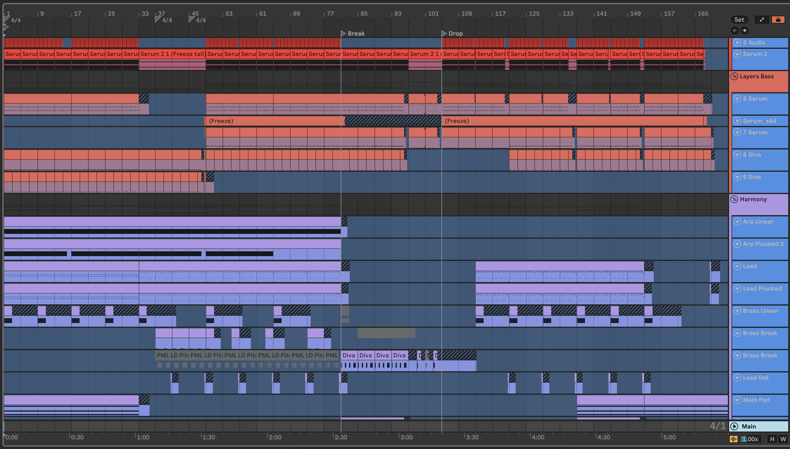Select the Harmony group name
The width and height of the screenshot is (790, 449).
coord(753,199)
